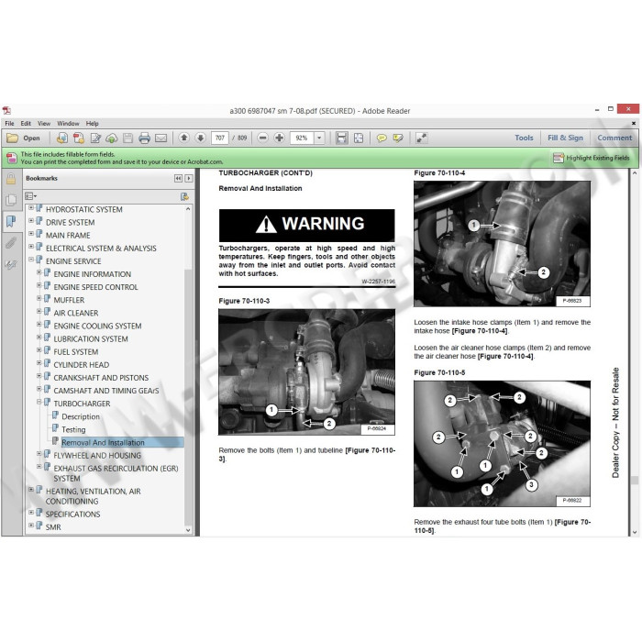Select the FUEL SYSTEM bookmark

(76, 351)
